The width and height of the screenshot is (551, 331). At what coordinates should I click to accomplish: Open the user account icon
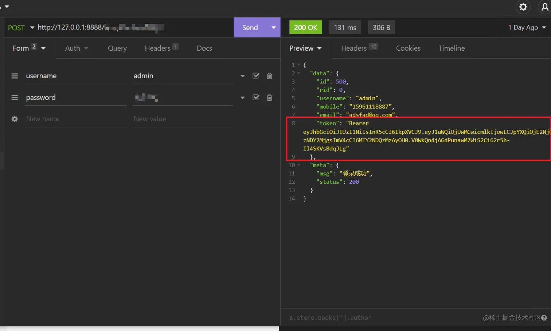[x=544, y=7]
